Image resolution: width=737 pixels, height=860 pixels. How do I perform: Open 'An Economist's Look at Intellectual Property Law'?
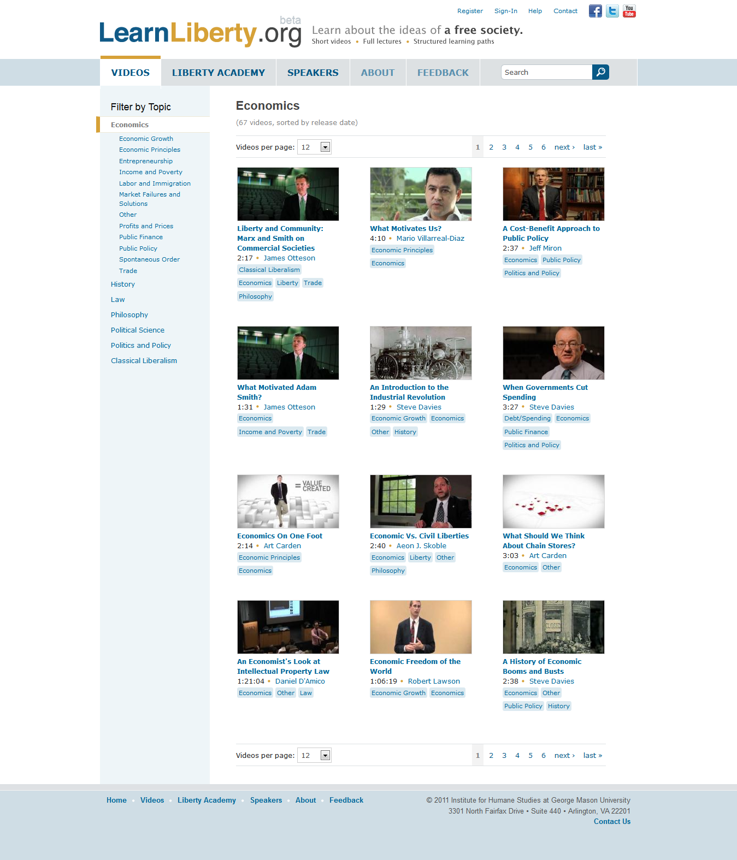283,666
